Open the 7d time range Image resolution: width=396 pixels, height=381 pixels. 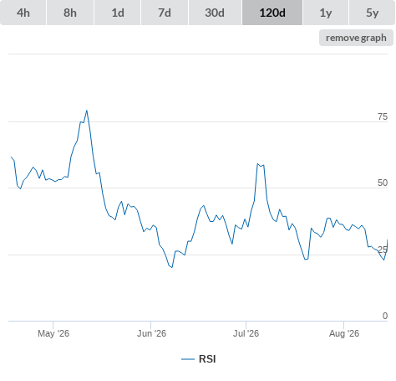pyautogui.click(x=165, y=13)
